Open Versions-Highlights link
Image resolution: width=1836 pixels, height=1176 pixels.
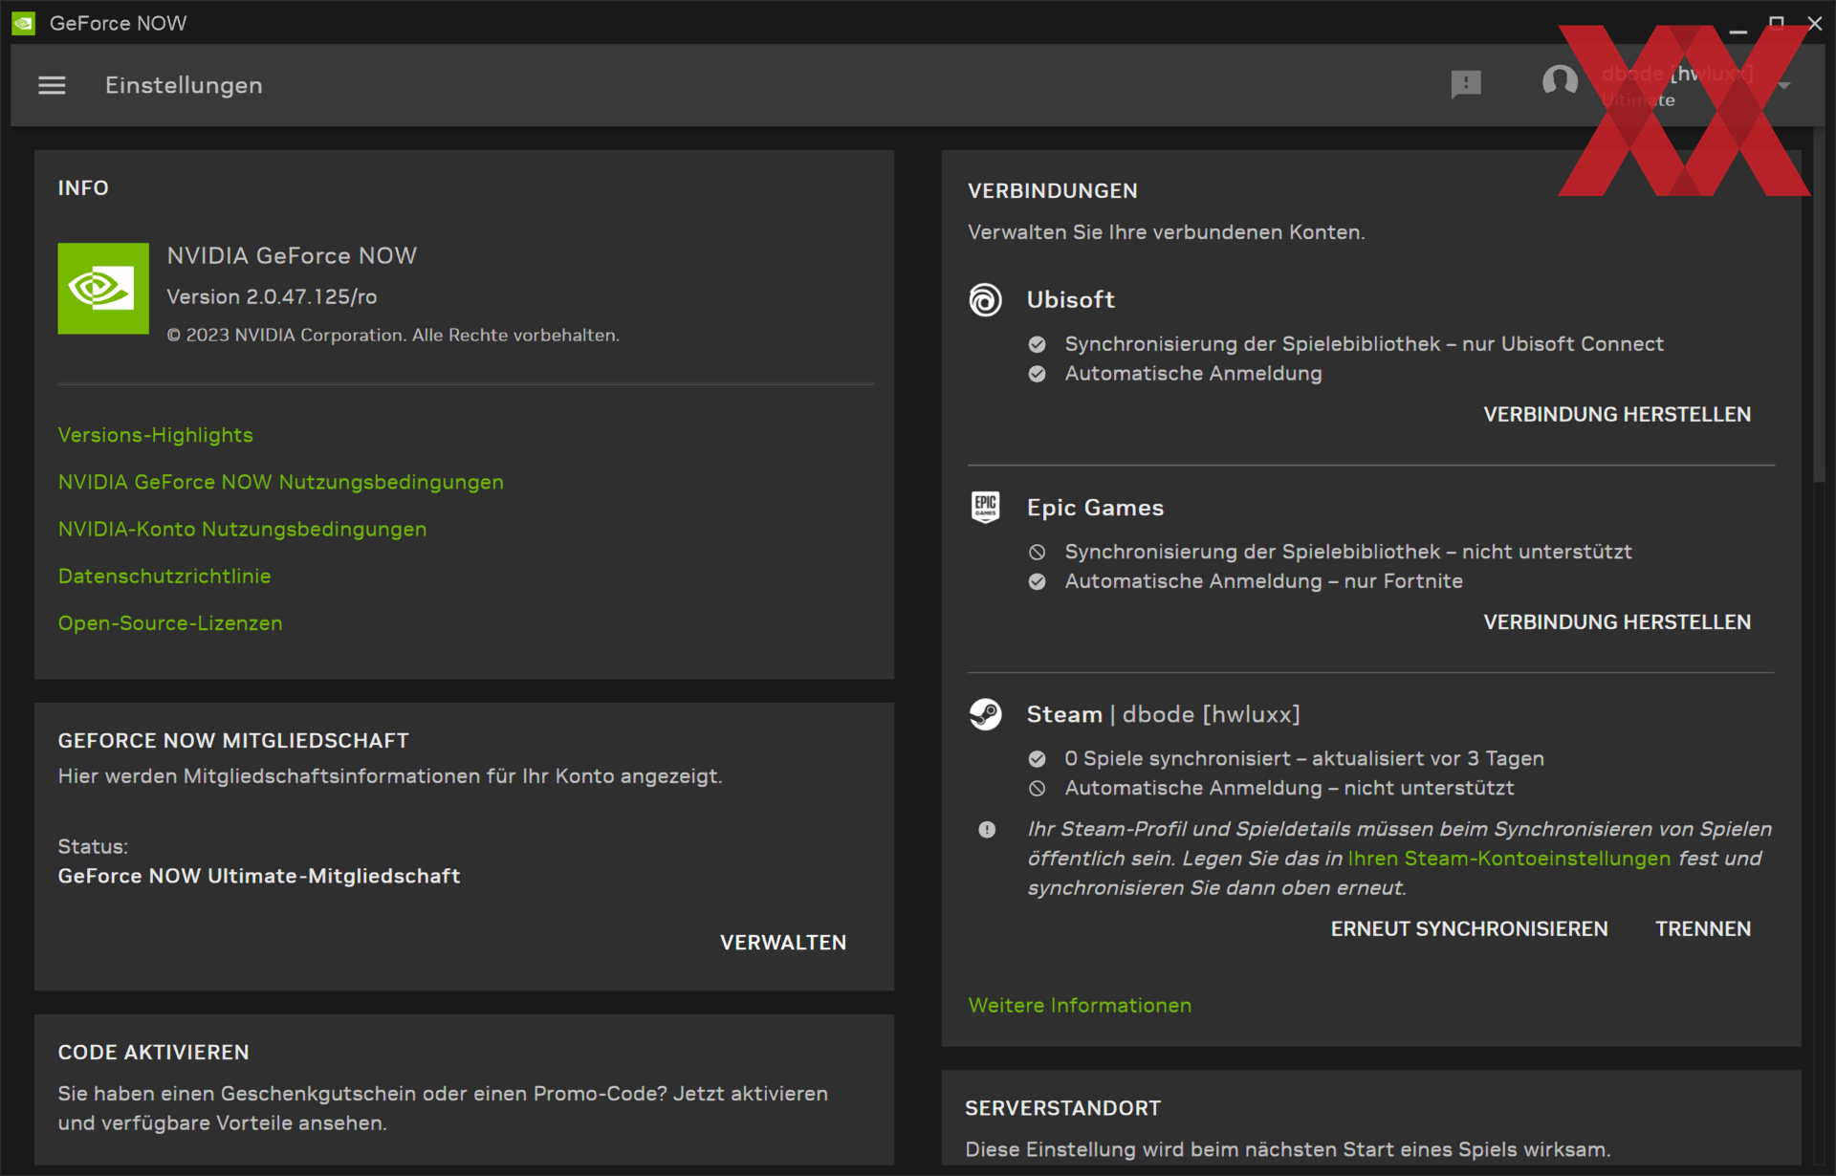coord(155,435)
